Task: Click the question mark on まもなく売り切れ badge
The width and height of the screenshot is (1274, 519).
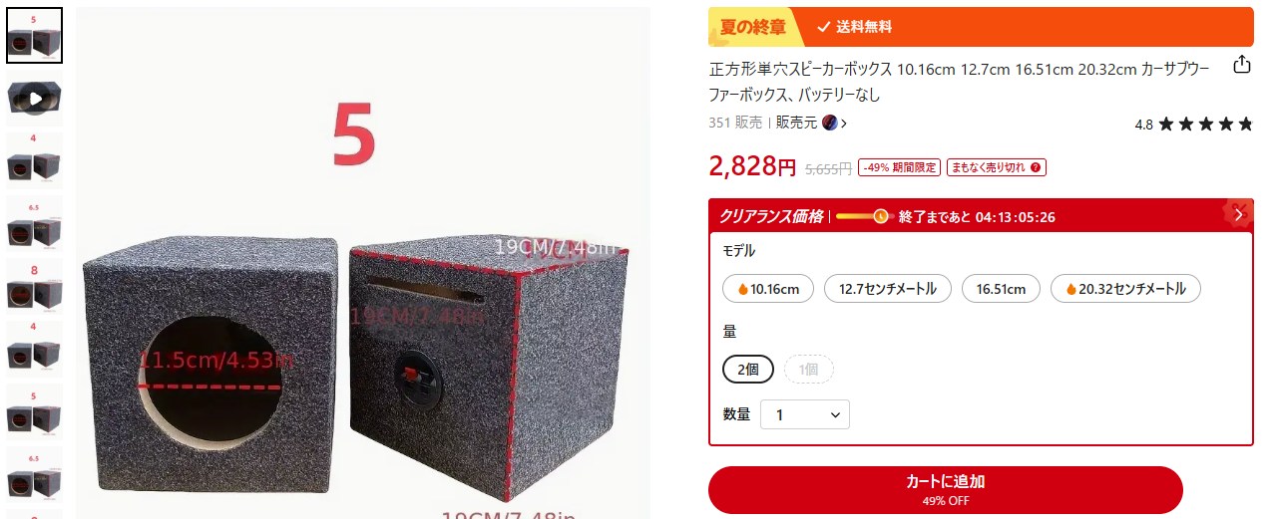Action: (x=1037, y=167)
